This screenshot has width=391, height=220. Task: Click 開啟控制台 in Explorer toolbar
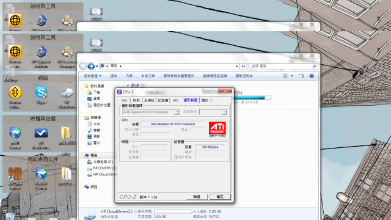click(244, 76)
